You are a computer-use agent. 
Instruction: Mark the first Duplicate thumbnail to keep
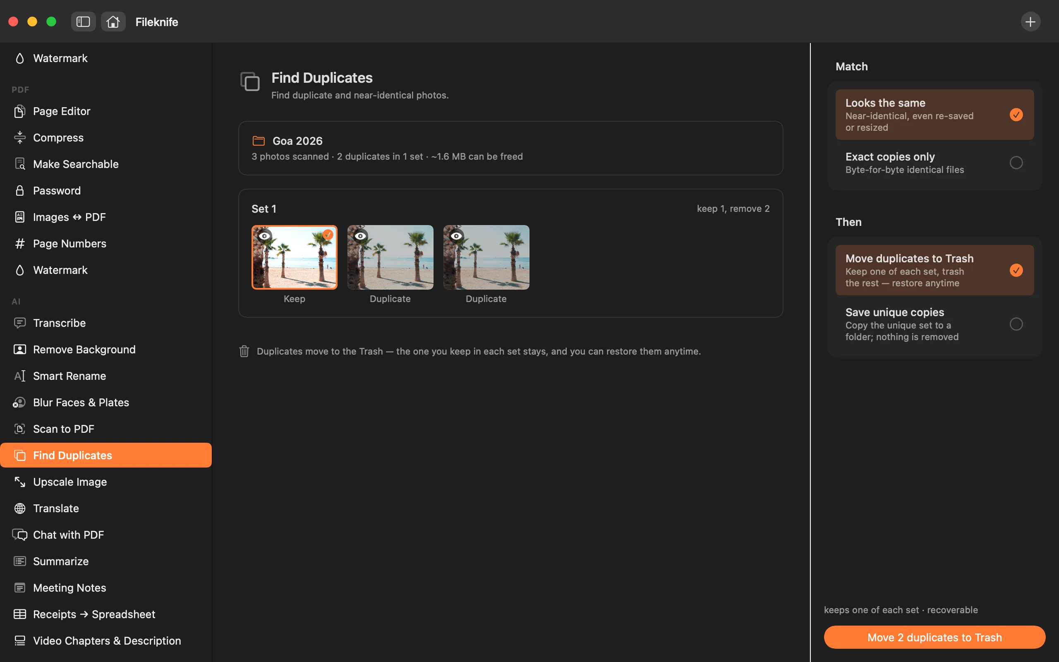[x=391, y=257]
